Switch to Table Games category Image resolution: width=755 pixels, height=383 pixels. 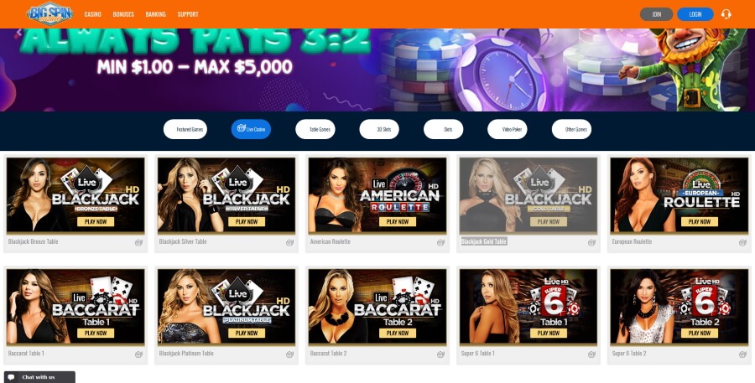tap(315, 129)
